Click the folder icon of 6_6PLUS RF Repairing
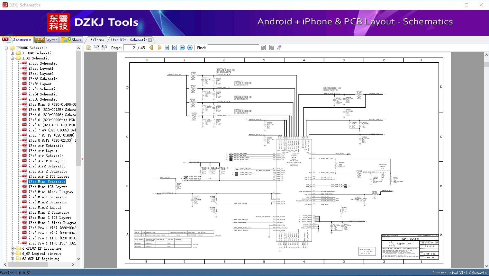This screenshot has width=489, height=276. [18, 248]
